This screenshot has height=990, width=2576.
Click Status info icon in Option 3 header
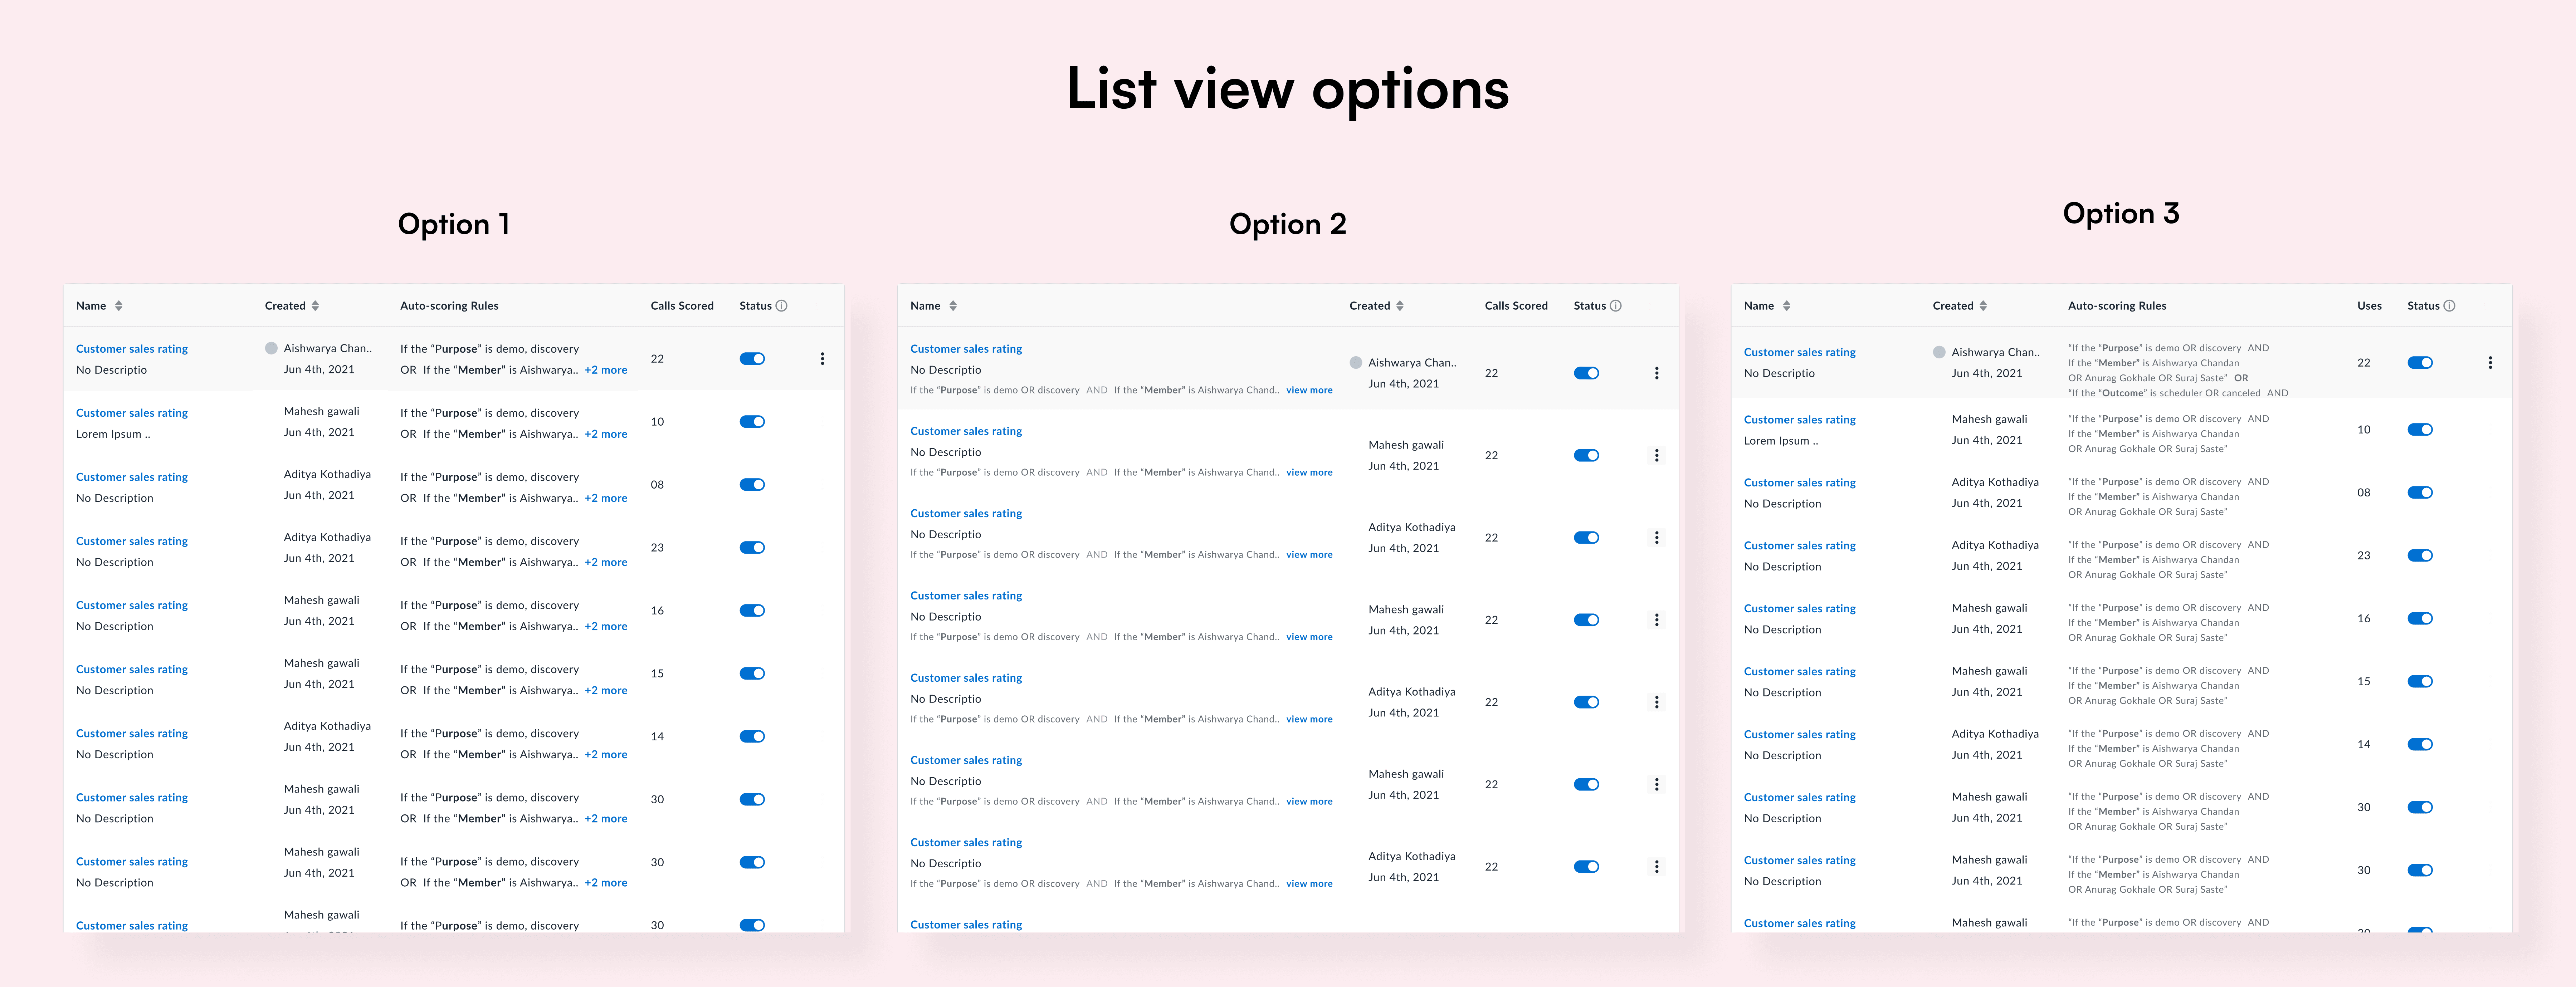(2449, 306)
